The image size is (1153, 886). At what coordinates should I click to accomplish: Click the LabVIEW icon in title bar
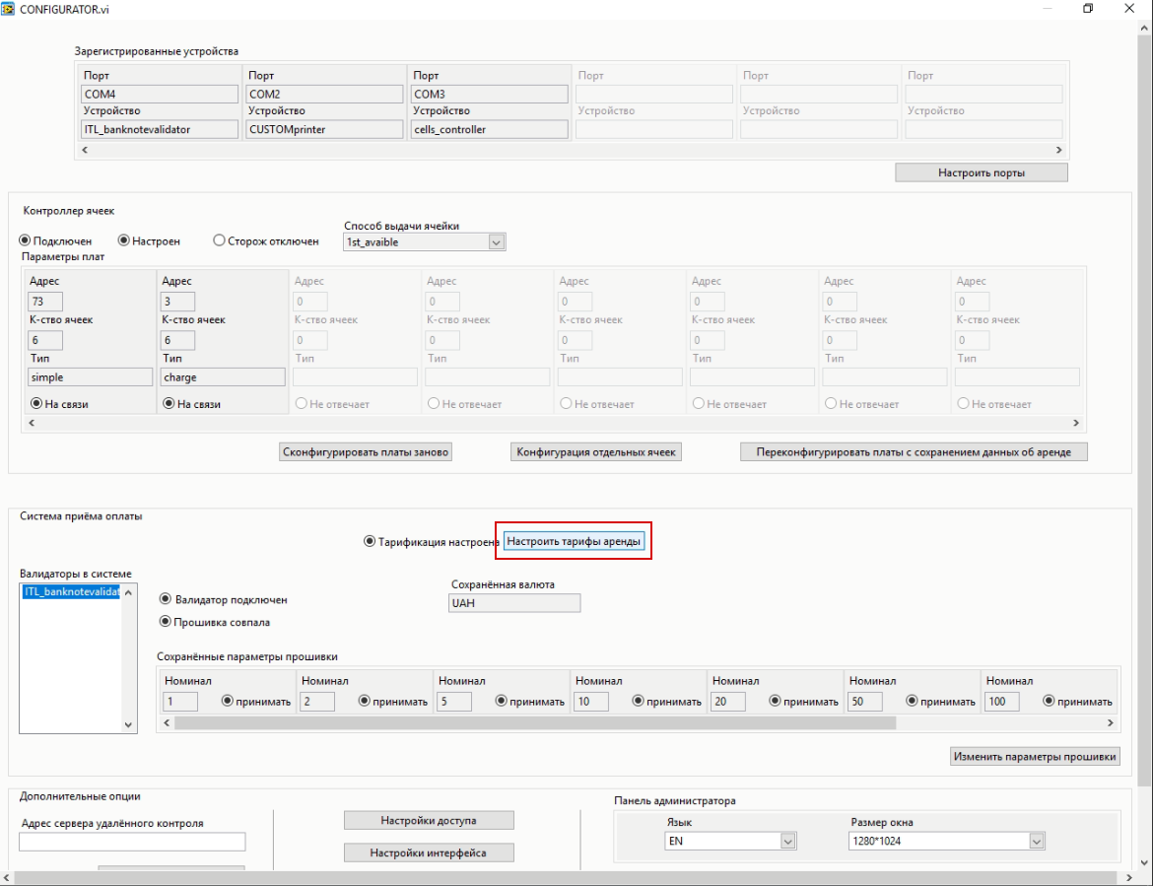pos(10,9)
